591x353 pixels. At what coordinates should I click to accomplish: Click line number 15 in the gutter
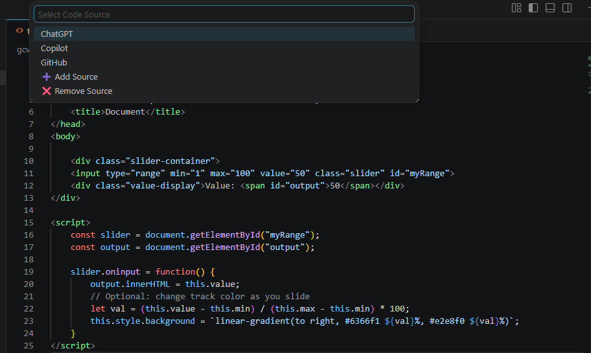point(29,223)
